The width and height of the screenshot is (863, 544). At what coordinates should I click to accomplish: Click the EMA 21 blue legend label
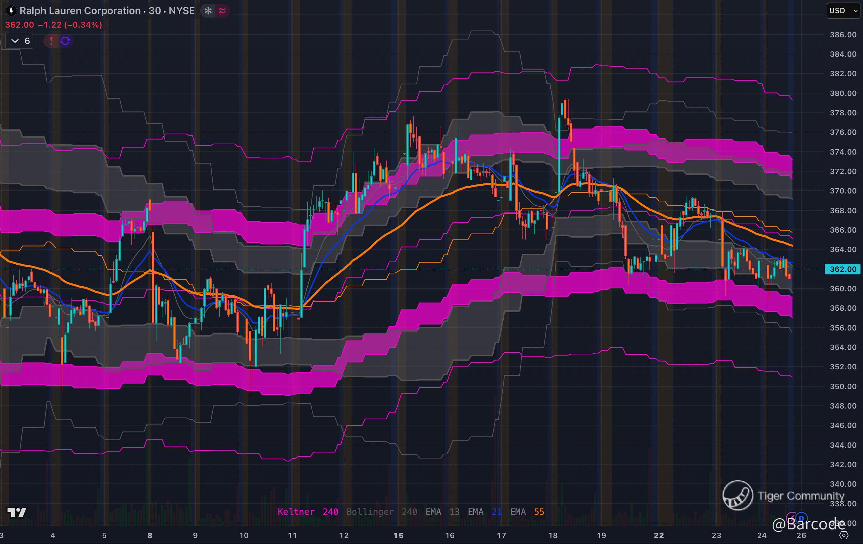(484, 512)
